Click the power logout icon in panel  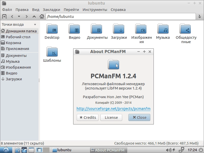[x=201, y=150]
